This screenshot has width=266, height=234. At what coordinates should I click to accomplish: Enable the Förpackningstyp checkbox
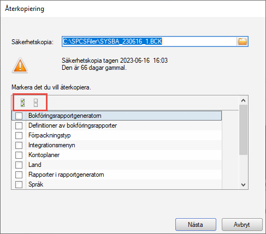pyautogui.click(x=19, y=135)
